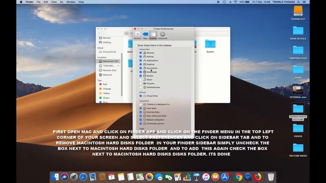Click the battery status in the menu bar

coord(244,2)
